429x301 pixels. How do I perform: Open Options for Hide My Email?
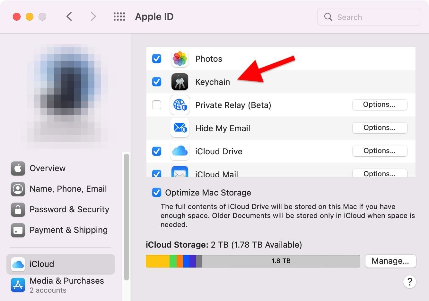pos(380,128)
